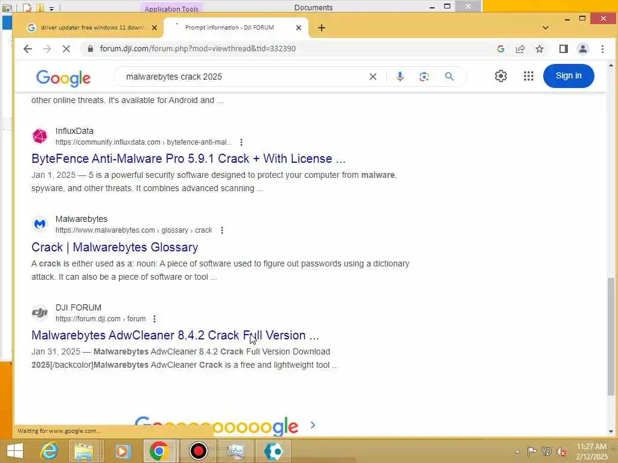Image resolution: width=618 pixels, height=463 pixels.
Task: Click the Sign in button
Action: [x=569, y=76]
